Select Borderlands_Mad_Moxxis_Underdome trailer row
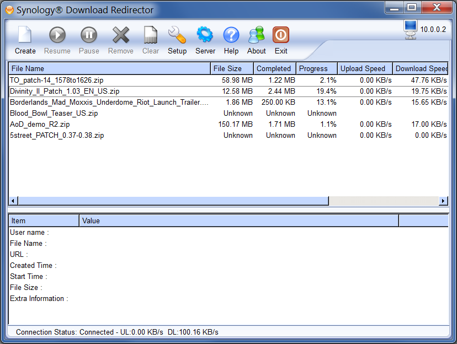457x344 pixels. [228, 102]
